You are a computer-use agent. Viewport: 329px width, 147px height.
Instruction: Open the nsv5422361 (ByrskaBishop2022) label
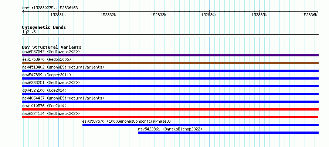click(170, 129)
